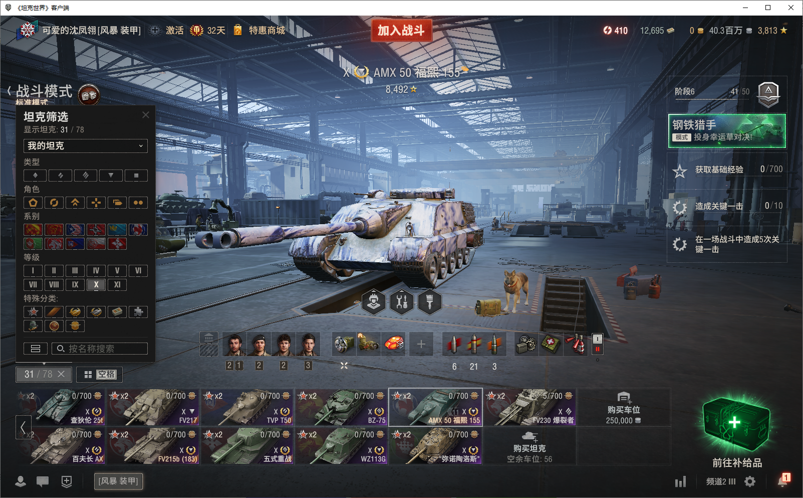Select the TVP T50 tank thumbnail
Viewport: 803px width, 498px height.
[247, 407]
